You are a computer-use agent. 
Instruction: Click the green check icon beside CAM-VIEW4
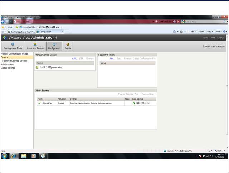(39, 103)
